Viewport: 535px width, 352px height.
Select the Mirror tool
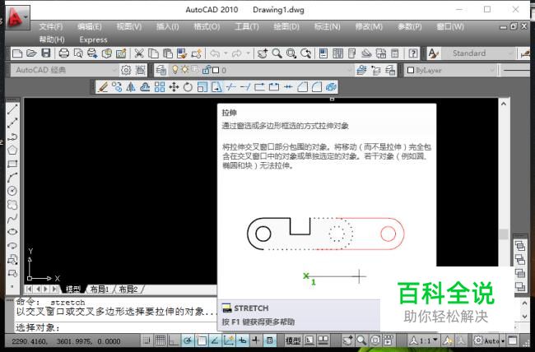tap(131, 87)
